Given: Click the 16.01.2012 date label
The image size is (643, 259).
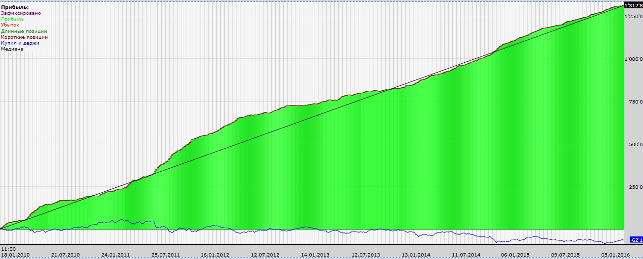Looking at the screenshot, I should coord(215,255).
